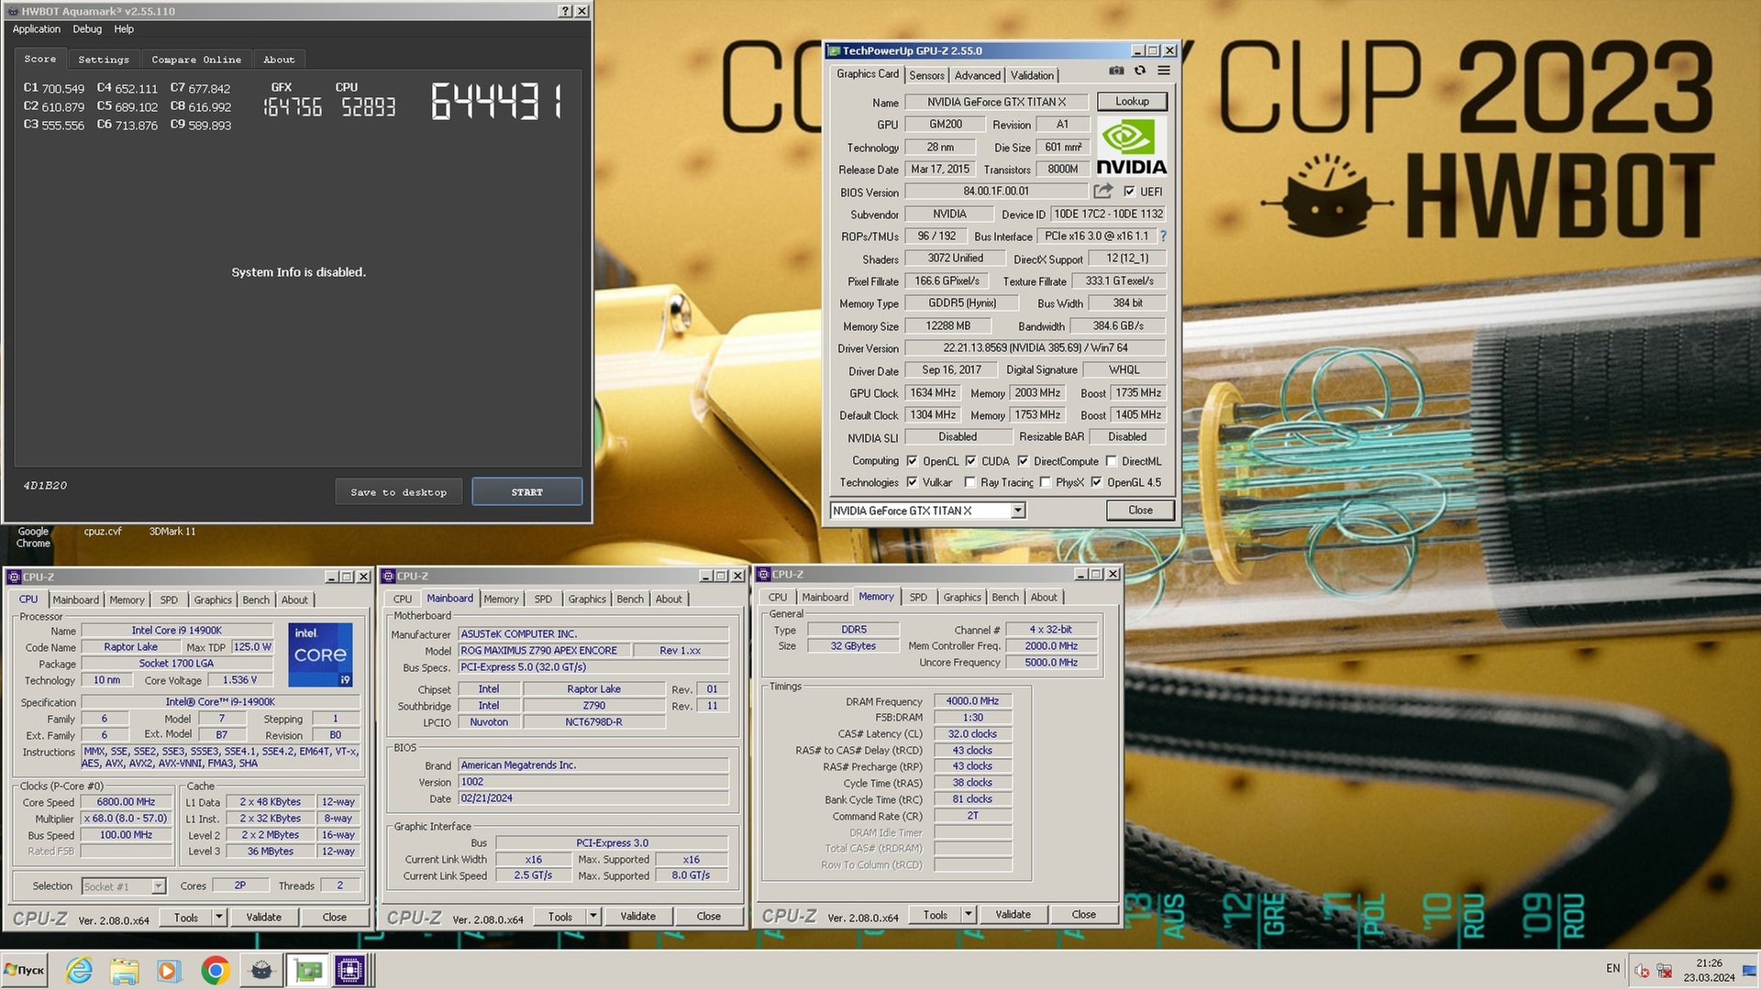Toggle the Vulkan checkbox

point(912,482)
